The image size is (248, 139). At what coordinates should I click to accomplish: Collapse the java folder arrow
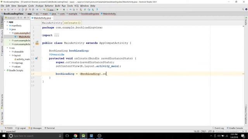coord(7,29)
